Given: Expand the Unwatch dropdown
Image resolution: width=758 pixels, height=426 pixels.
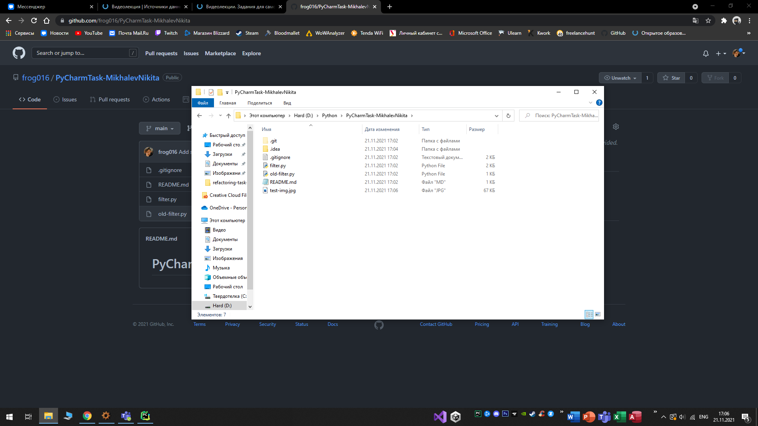Looking at the screenshot, I should coord(620,78).
